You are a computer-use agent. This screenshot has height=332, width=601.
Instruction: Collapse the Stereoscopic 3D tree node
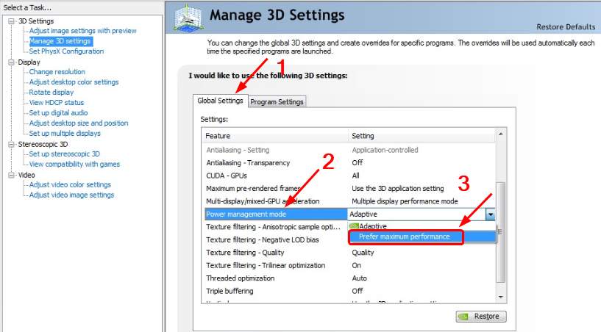(x=11, y=145)
